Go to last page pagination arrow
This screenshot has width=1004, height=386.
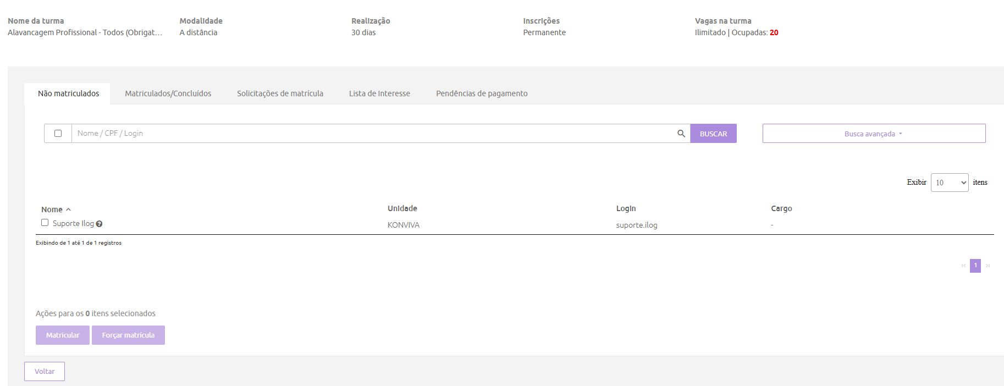pyautogui.click(x=988, y=266)
